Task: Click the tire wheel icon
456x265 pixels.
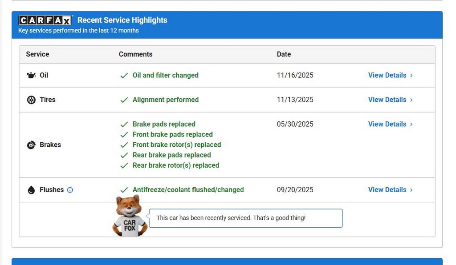Action: [31, 100]
